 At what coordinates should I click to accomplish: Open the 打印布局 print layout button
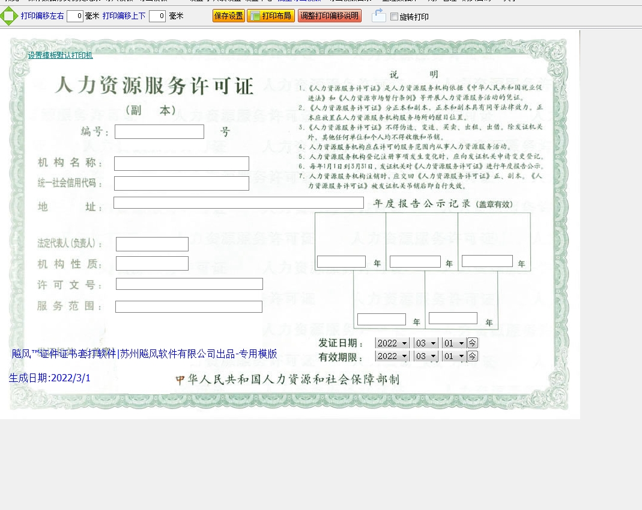point(271,16)
